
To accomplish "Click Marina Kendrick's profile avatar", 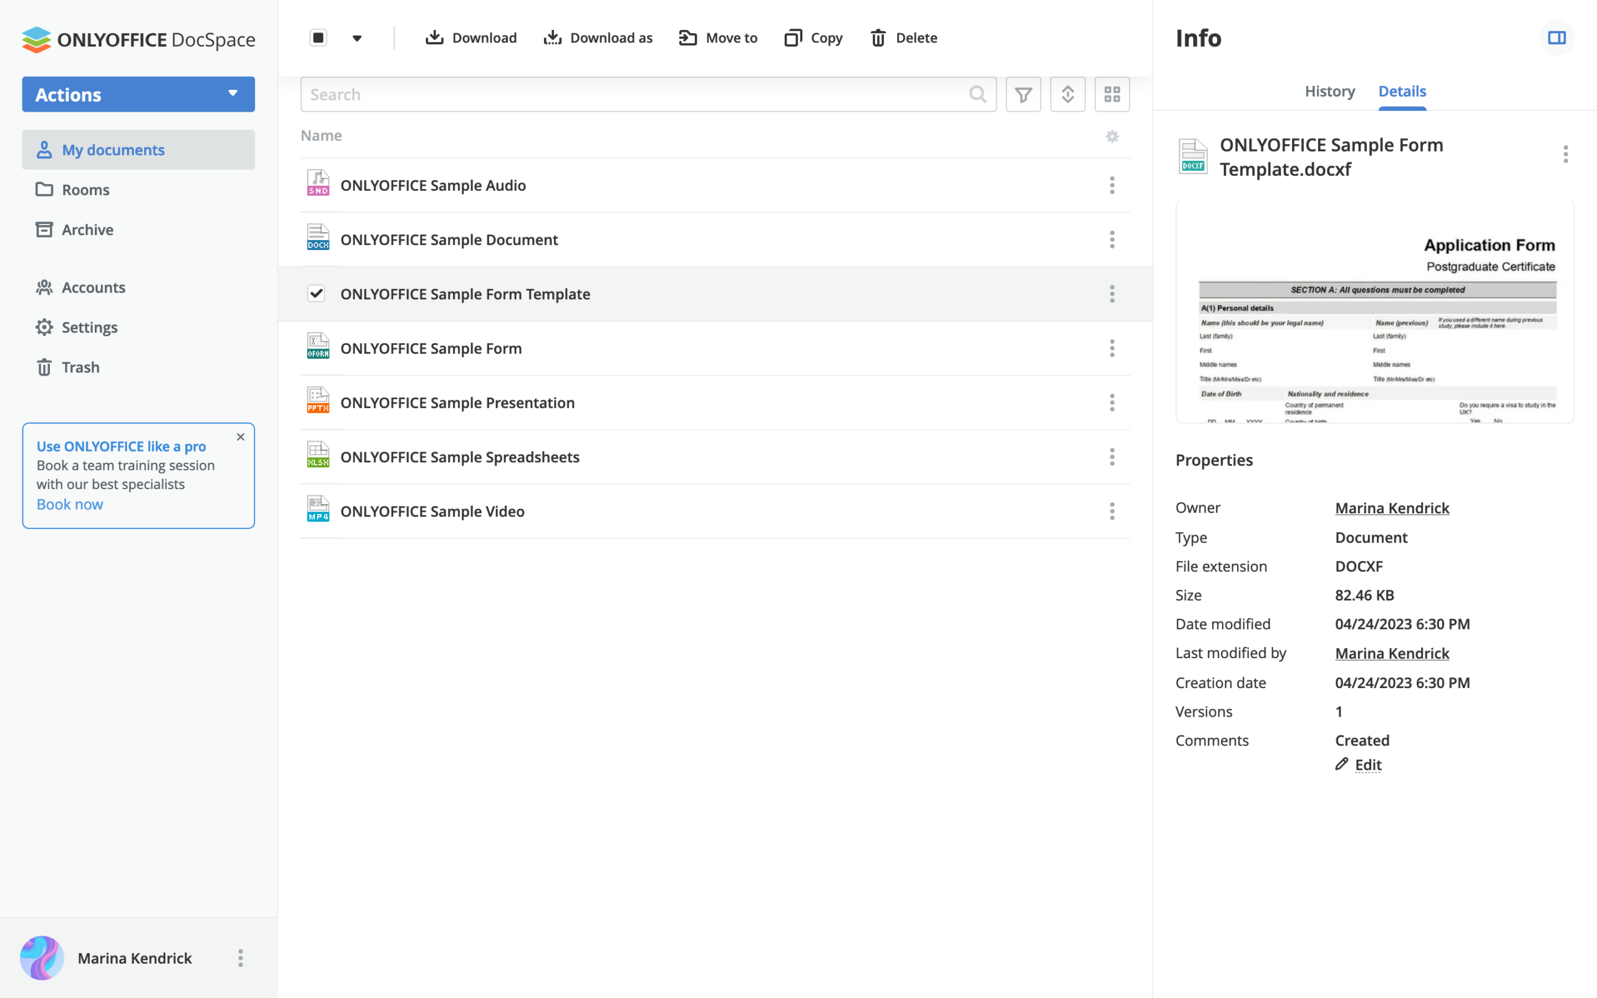I will click(42, 957).
